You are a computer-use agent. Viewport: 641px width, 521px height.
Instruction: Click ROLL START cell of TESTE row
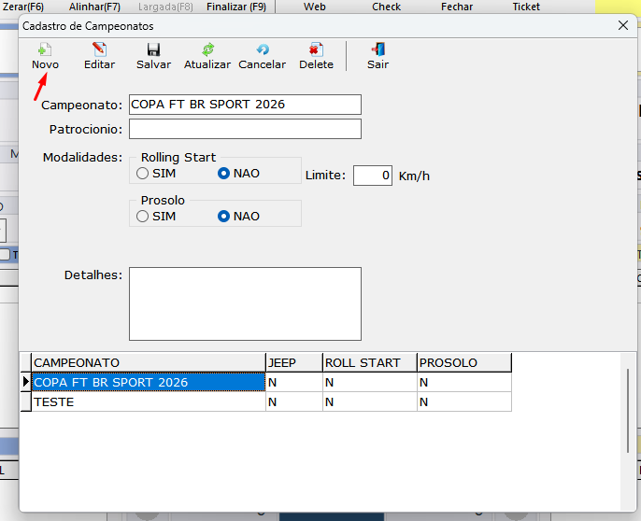370,402
